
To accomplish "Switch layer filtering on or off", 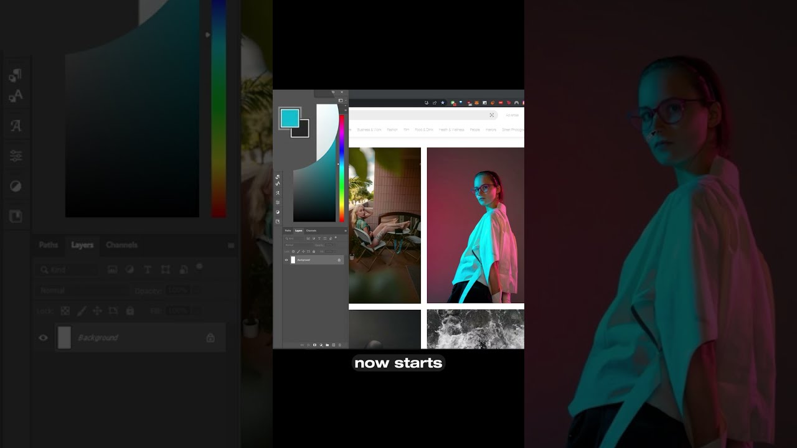I will coord(336,238).
